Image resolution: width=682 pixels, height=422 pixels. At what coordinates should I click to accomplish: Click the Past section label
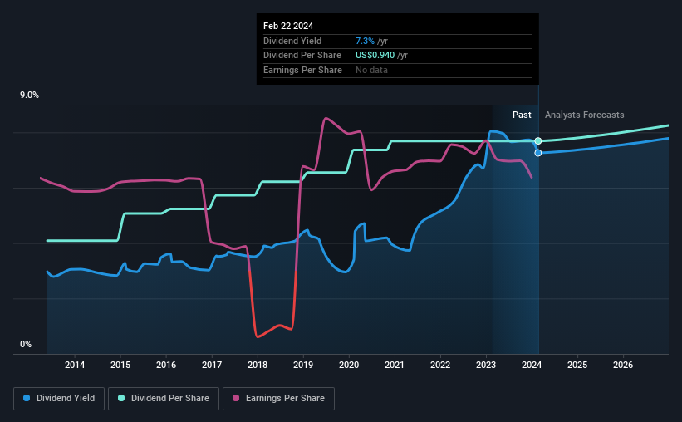[x=522, y=115]
